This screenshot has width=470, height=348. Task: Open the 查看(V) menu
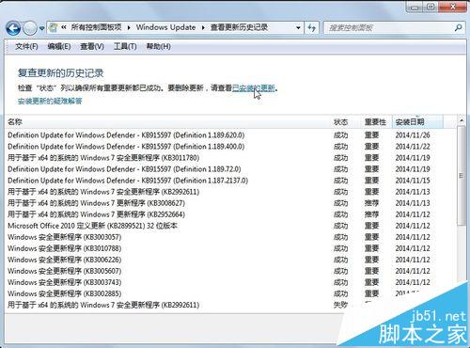92,46
